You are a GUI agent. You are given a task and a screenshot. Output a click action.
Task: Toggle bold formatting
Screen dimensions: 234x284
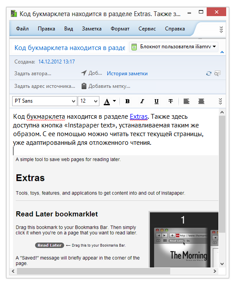tap(127, 101)
